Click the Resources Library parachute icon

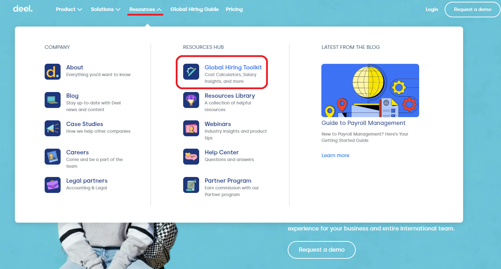[x=191, y=100]
